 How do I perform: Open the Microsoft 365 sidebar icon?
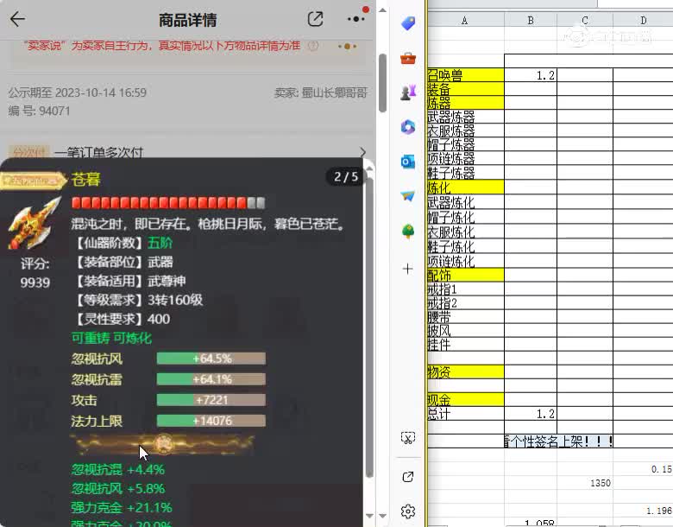click(x=408, y=127)
